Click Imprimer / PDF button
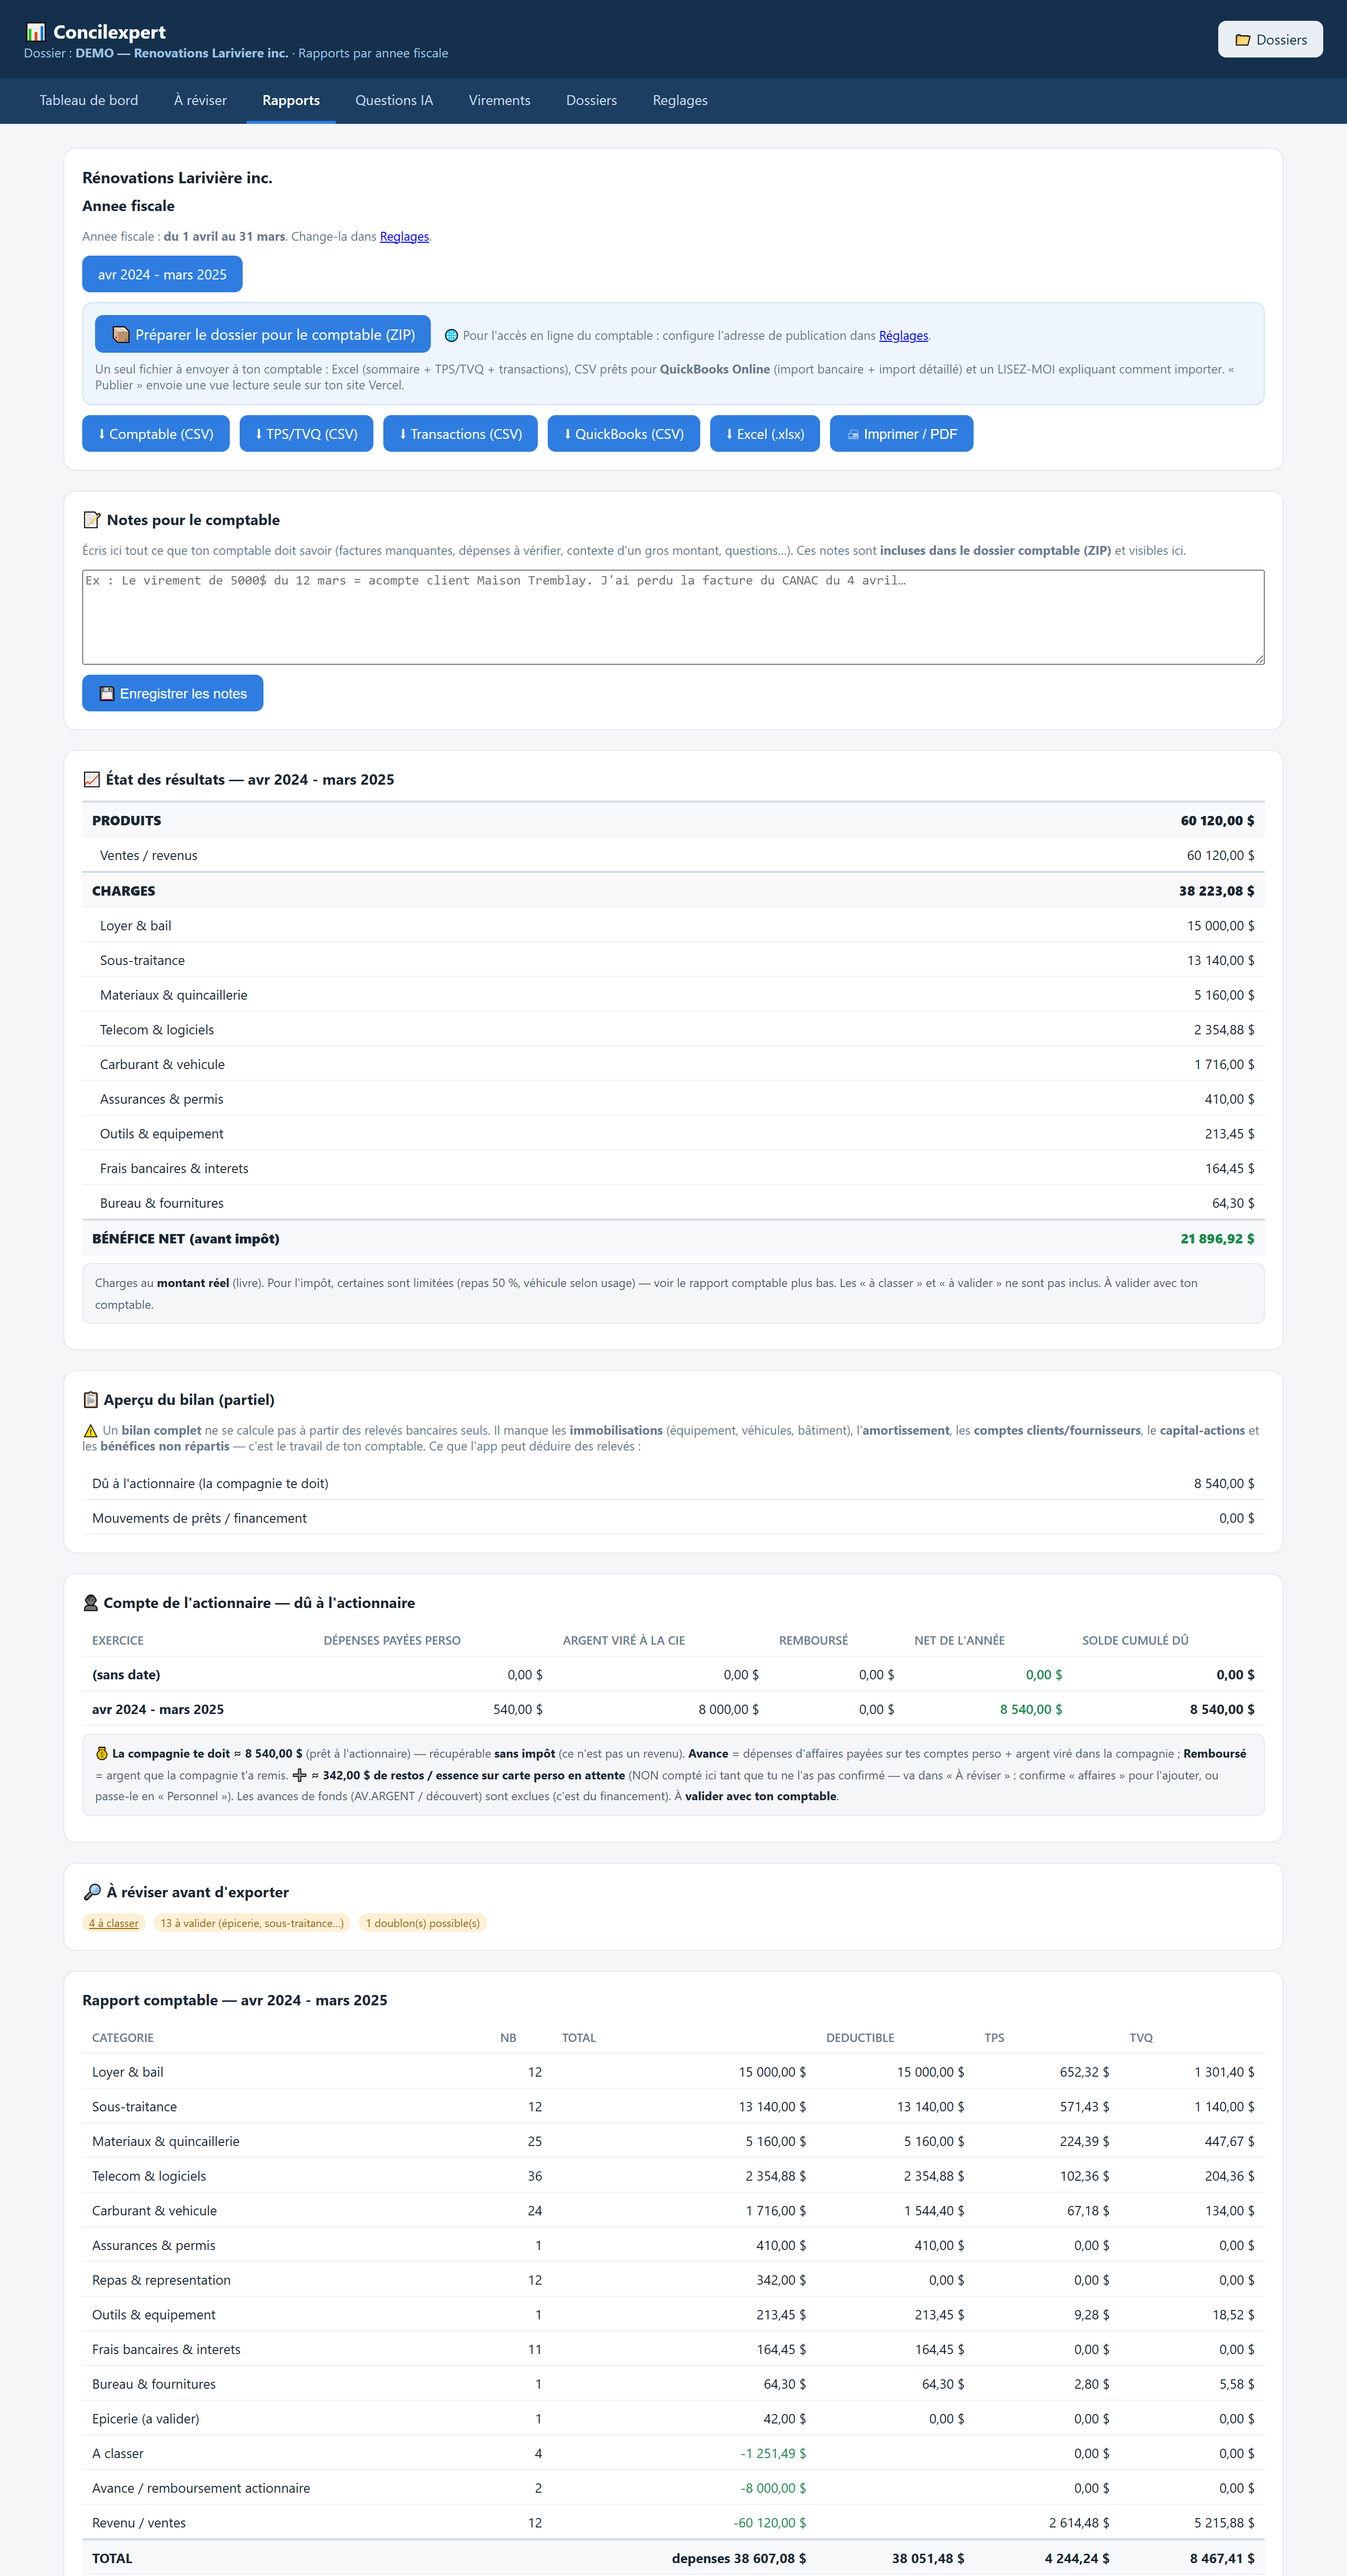 point(902,434)
